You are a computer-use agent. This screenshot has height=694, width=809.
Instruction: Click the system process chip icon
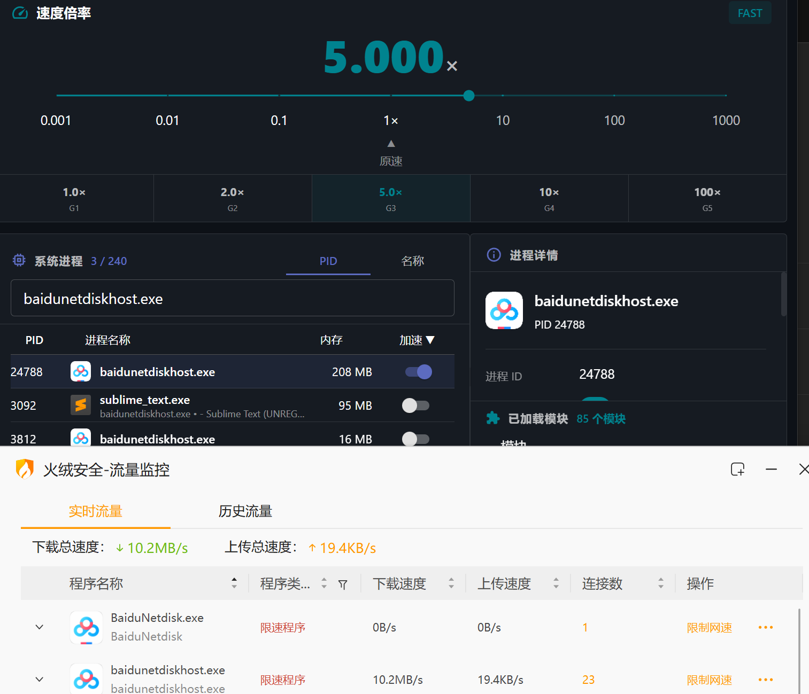pos(19,260)
